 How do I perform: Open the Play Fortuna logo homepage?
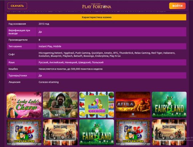(x=96, y=6)
